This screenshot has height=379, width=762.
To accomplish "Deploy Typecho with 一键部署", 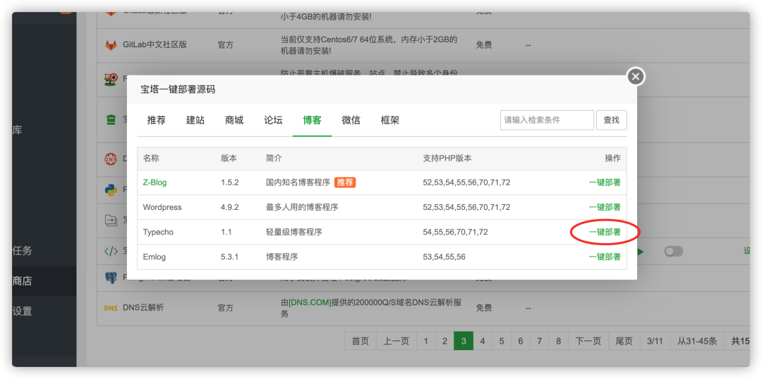I will 605,232.
